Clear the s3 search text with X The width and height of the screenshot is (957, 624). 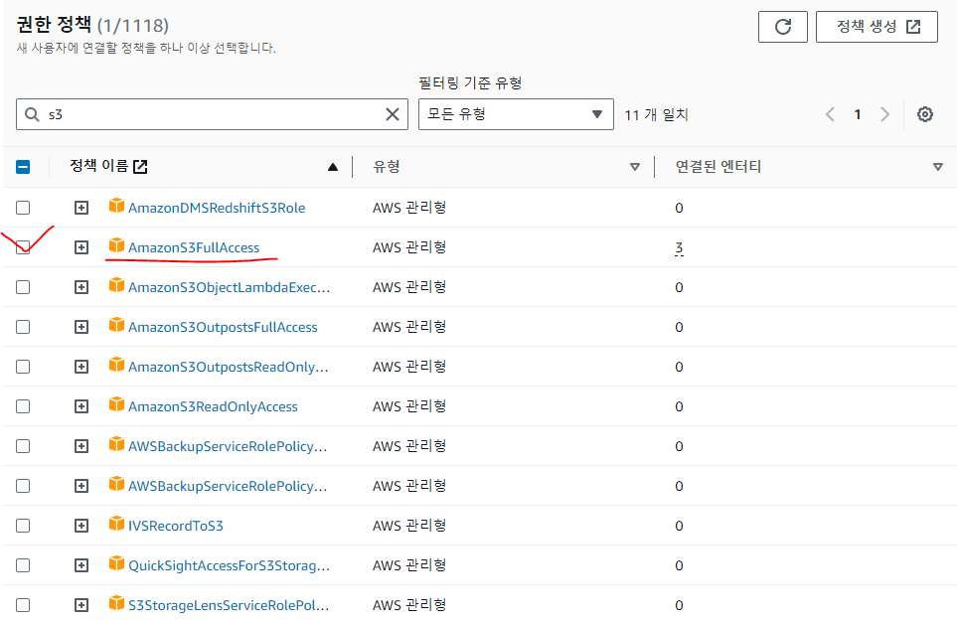(393, 114)
